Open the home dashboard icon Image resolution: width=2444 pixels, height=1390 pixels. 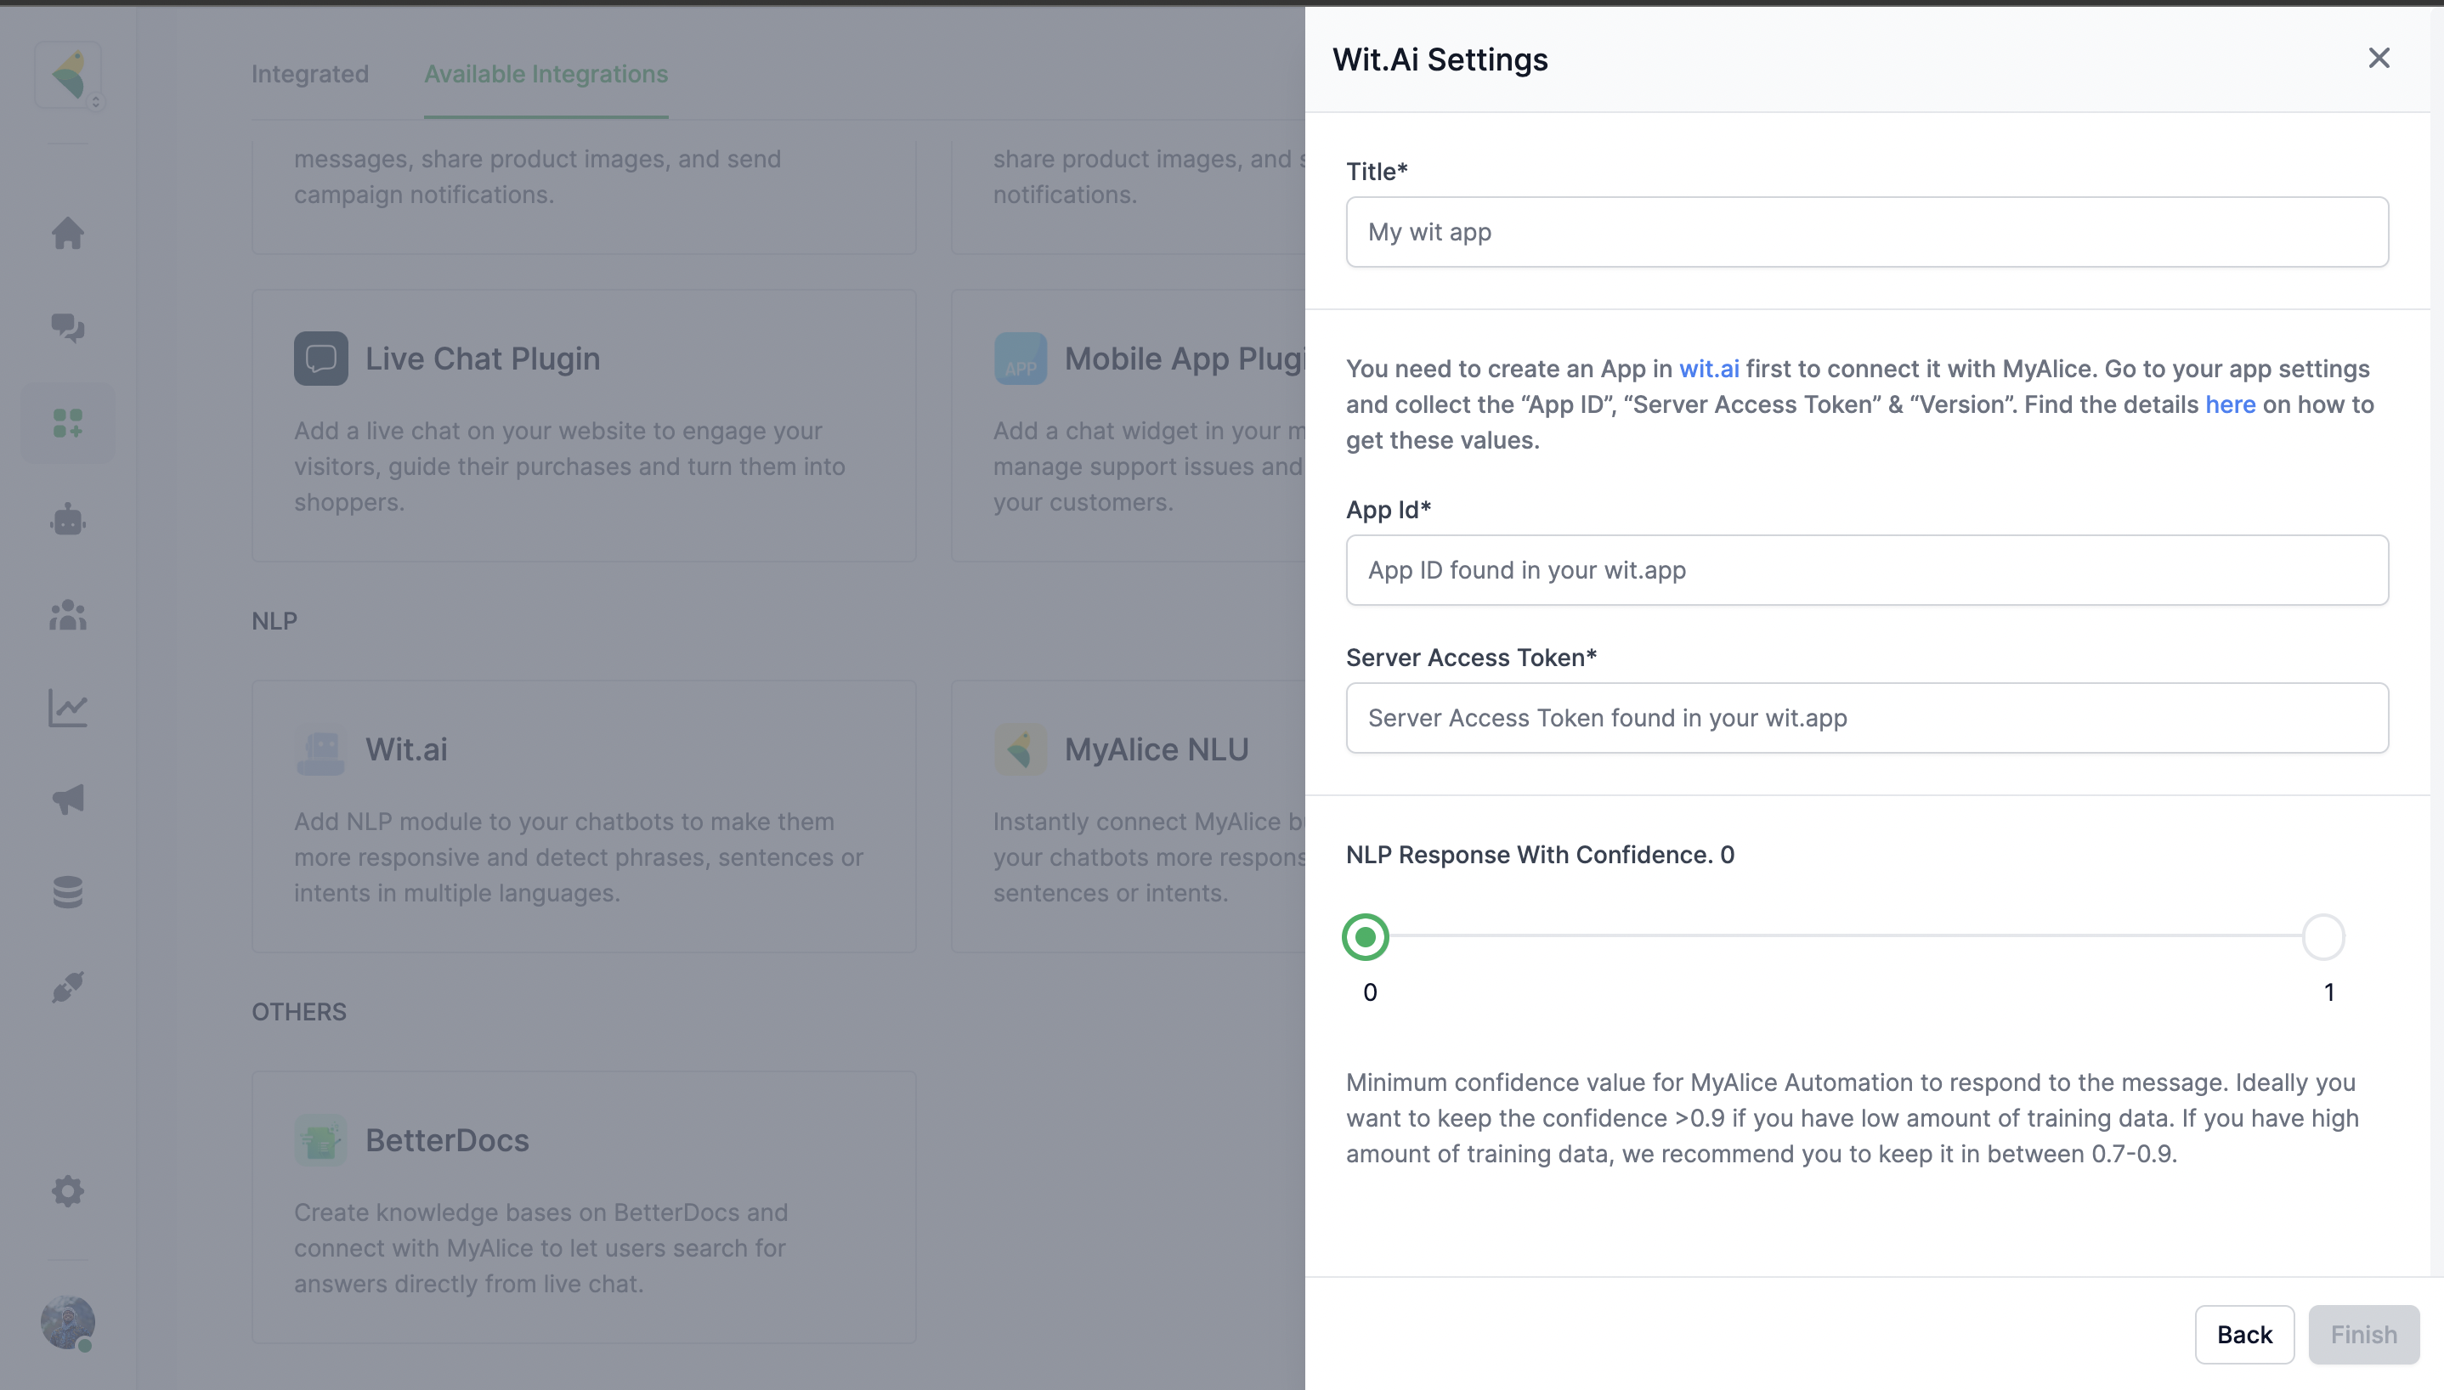[68, 233]
